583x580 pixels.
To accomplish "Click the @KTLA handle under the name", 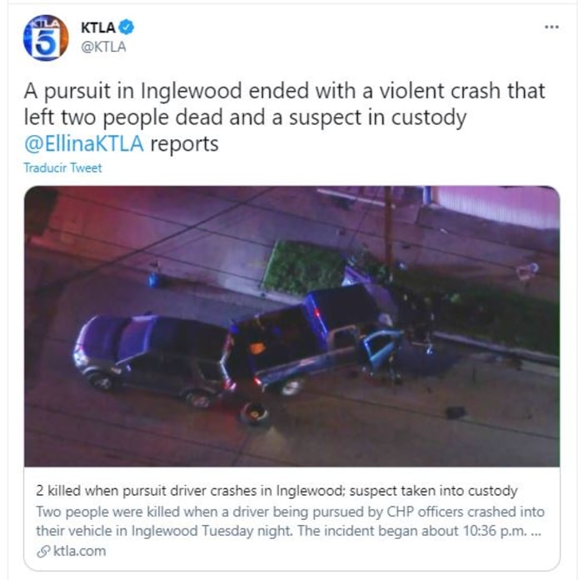I will pyautogui.click(x=104, y=47).
